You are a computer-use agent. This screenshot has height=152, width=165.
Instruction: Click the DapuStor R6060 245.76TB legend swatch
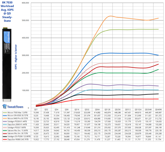click(x=5, y=139)
